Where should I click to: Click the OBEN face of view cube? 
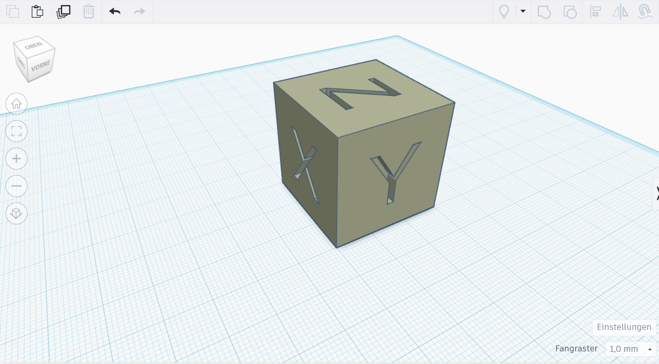coord(34,45)
